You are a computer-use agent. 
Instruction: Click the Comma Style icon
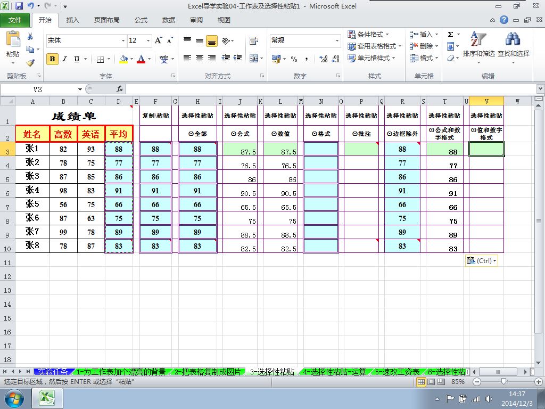point(306,59)
